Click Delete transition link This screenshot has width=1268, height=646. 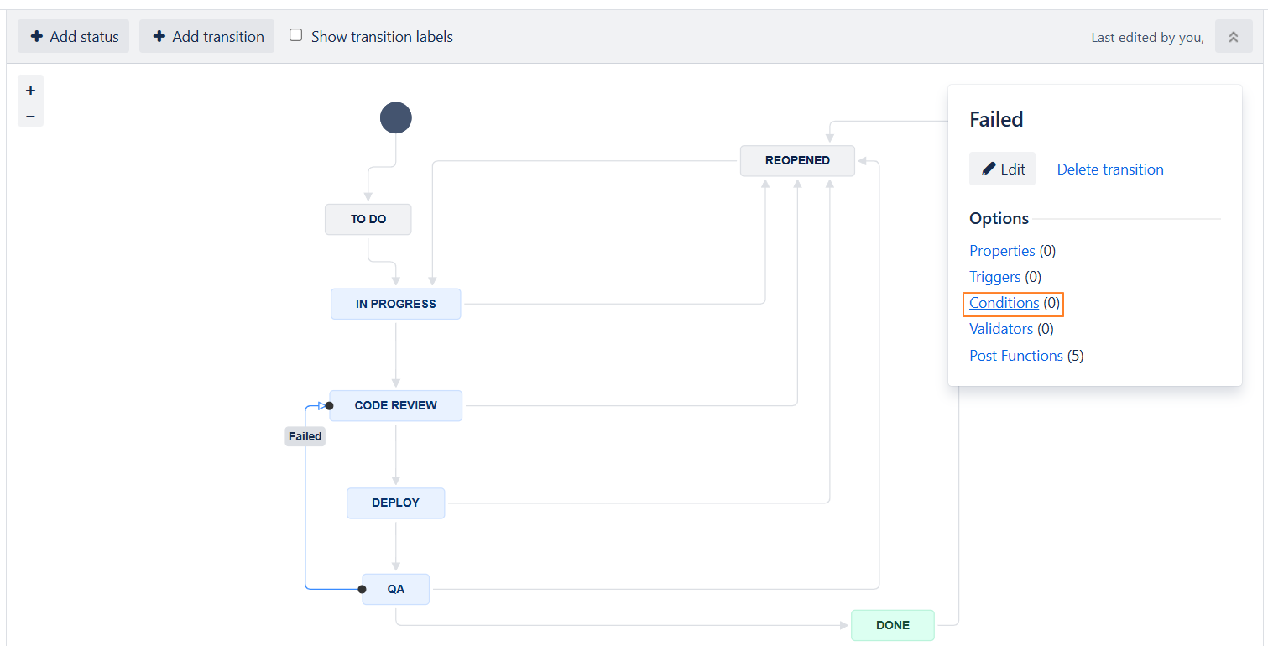click(x=1109, y=169)
